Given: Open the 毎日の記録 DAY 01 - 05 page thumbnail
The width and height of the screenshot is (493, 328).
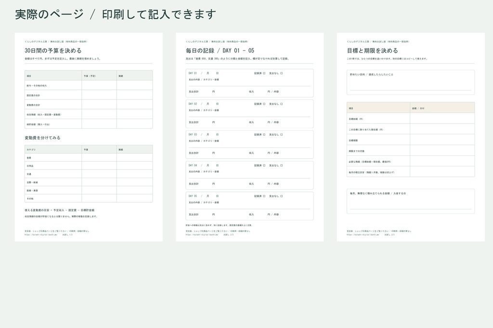Looking at the screenshot, I should click(250, 137).
